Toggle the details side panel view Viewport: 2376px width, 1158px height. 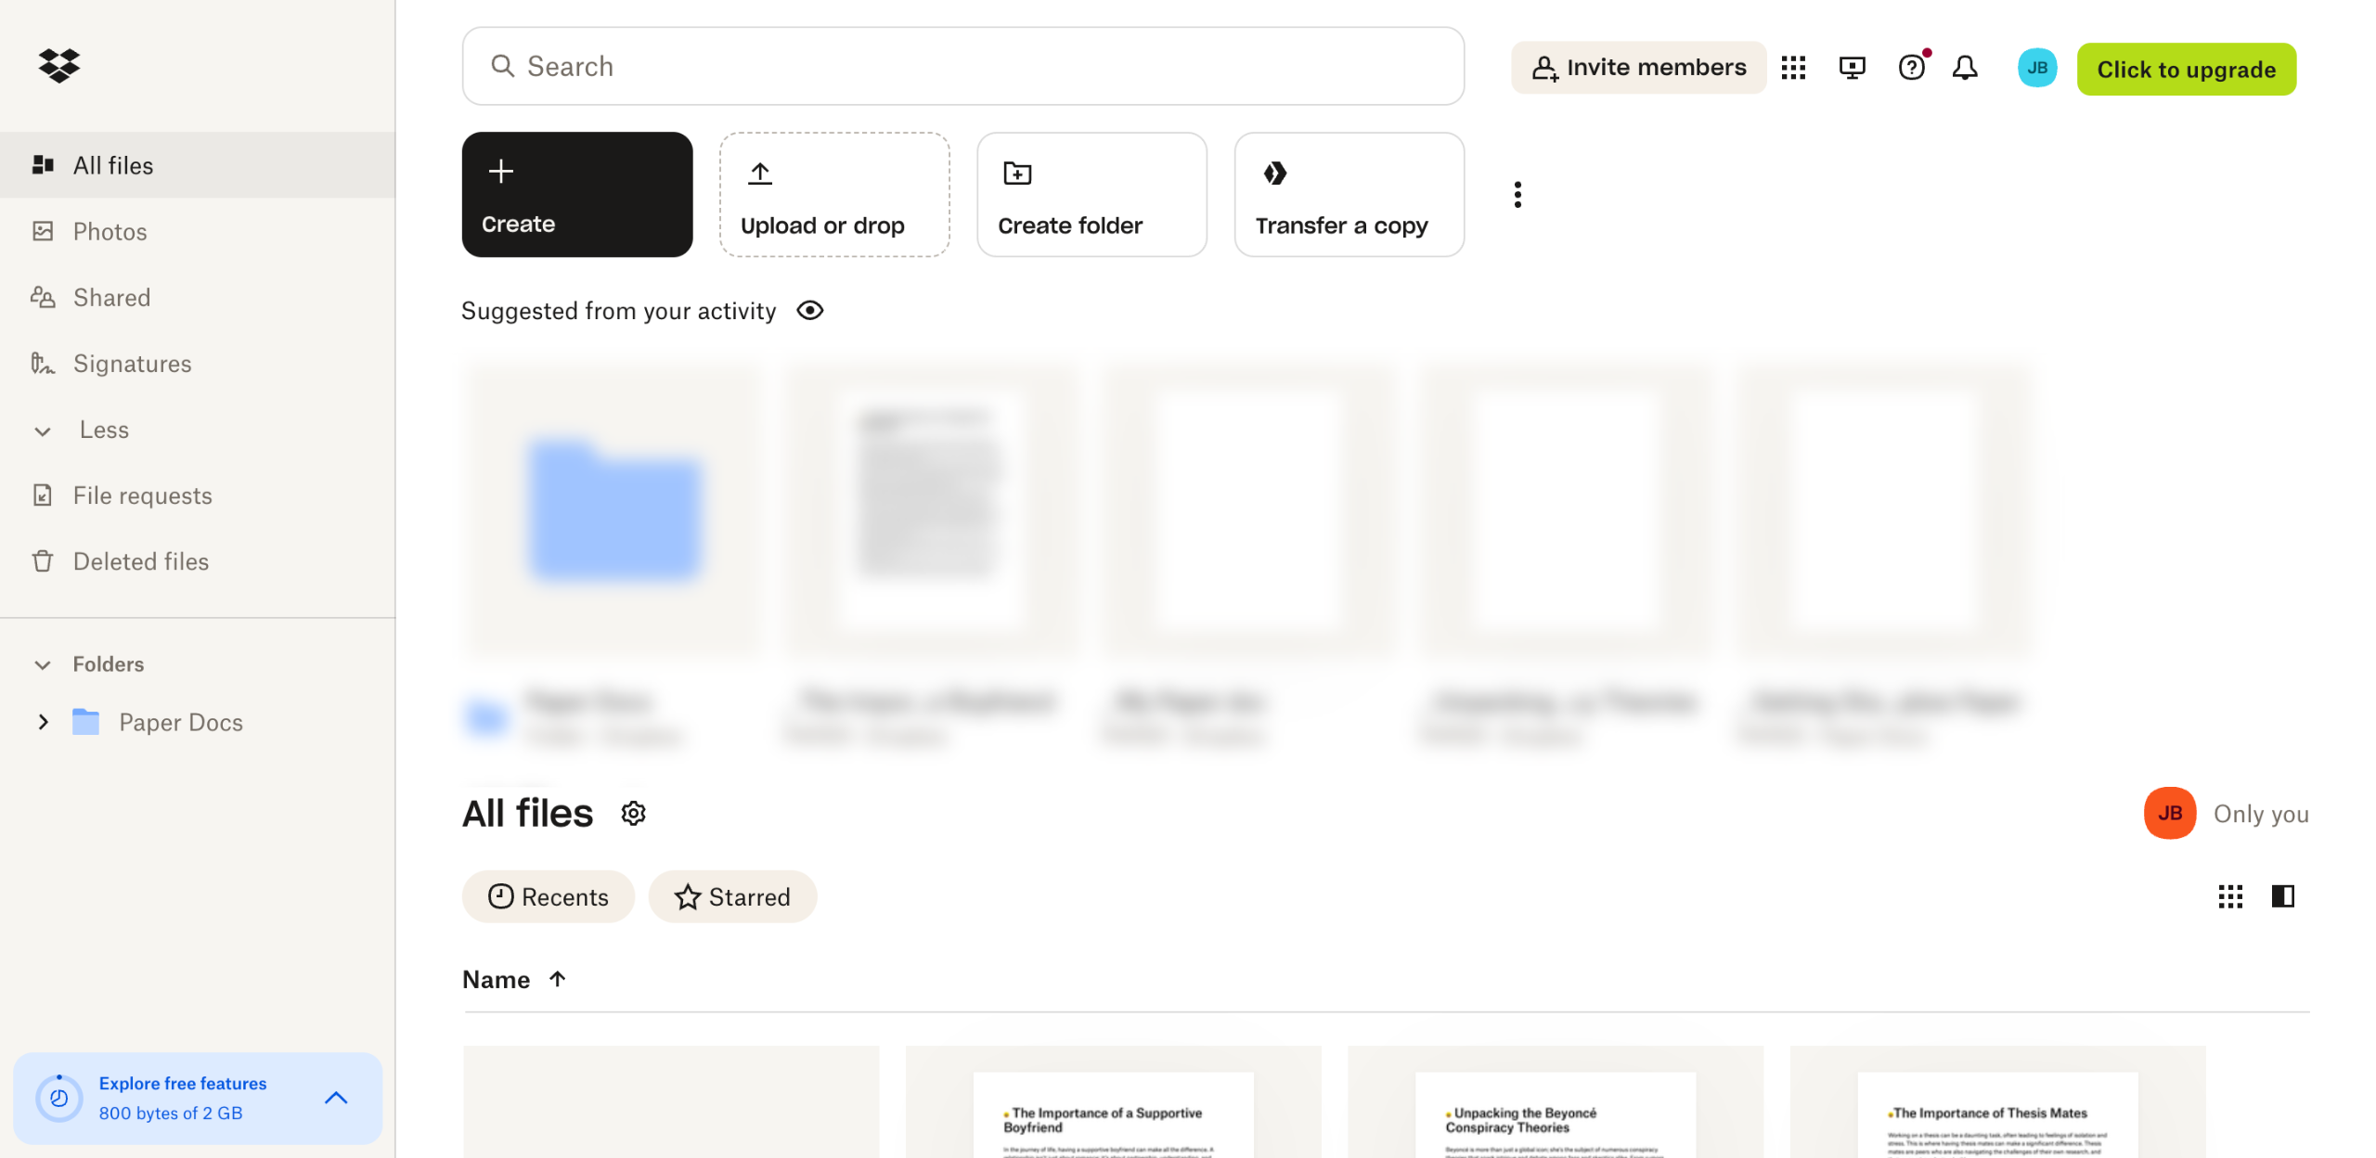(x=2282, y=896)
